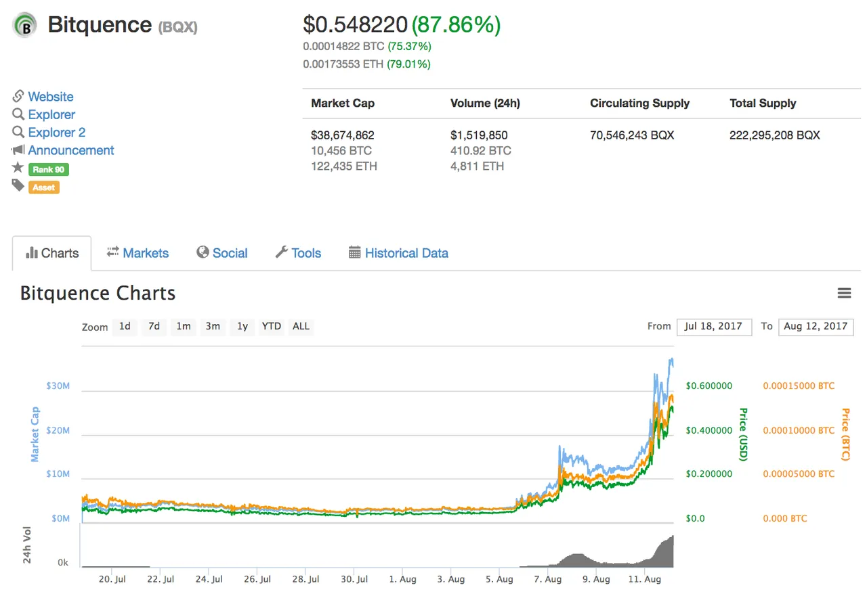Click the Rank 90 badge
This screenshot has width=867, height=596.
[x=49, y=169]
